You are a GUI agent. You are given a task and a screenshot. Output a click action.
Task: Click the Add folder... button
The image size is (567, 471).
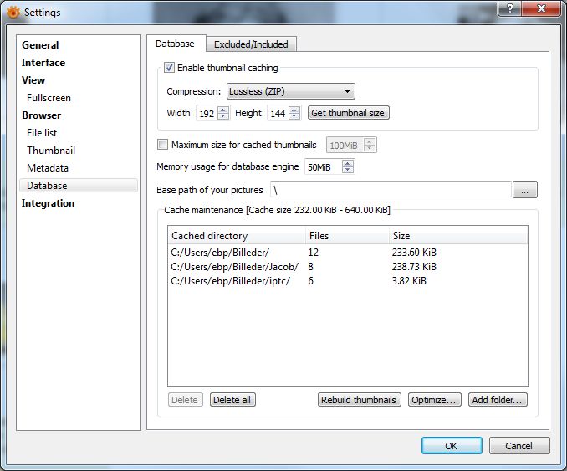pos(498,400)
